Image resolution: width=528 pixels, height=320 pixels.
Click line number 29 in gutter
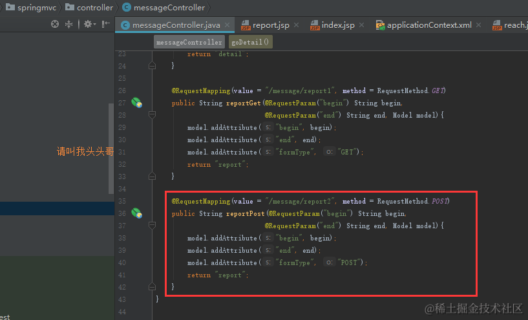pyautogui.click(x=122, y=127)
